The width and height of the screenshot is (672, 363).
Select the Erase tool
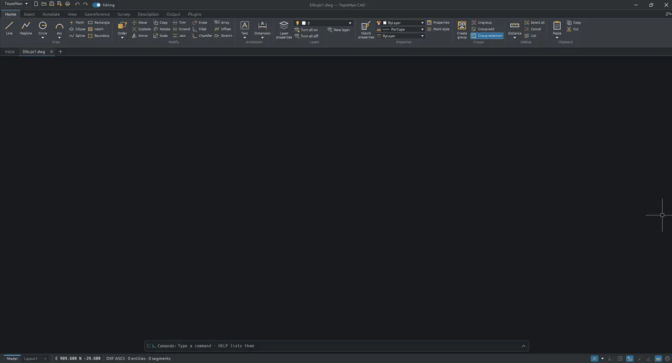coord(199,23)
